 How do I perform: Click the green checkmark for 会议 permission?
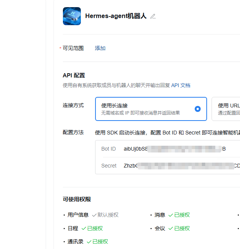coord(171,228)
